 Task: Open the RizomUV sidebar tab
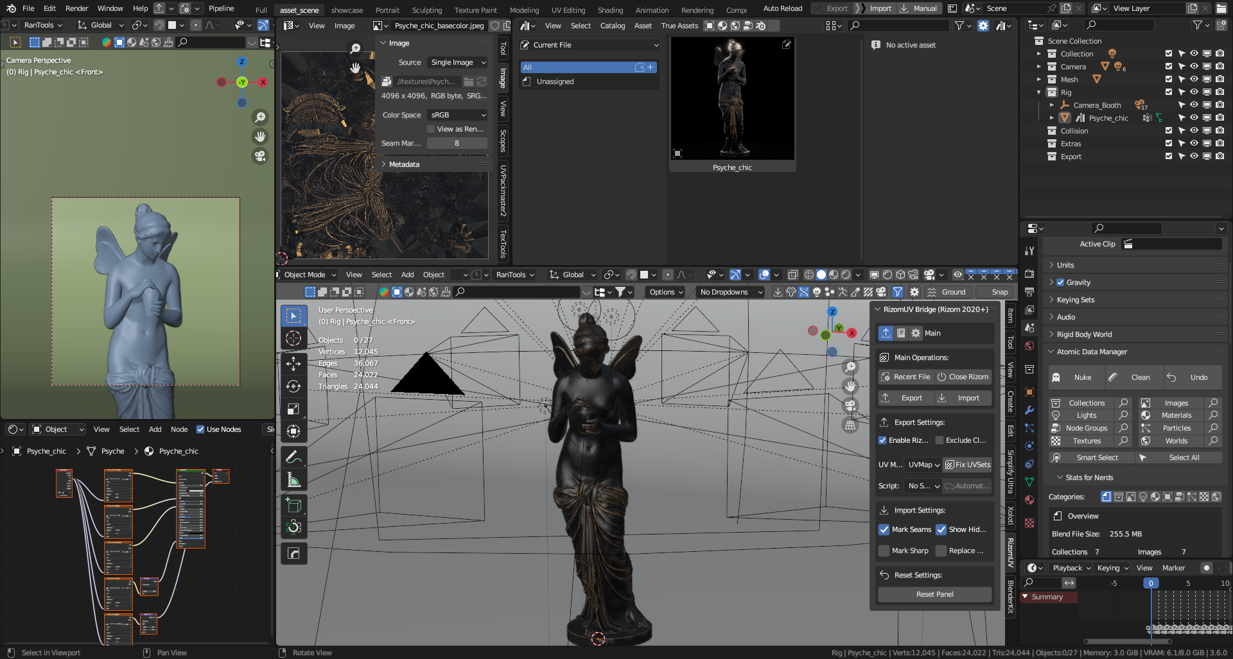point(1010,552)
